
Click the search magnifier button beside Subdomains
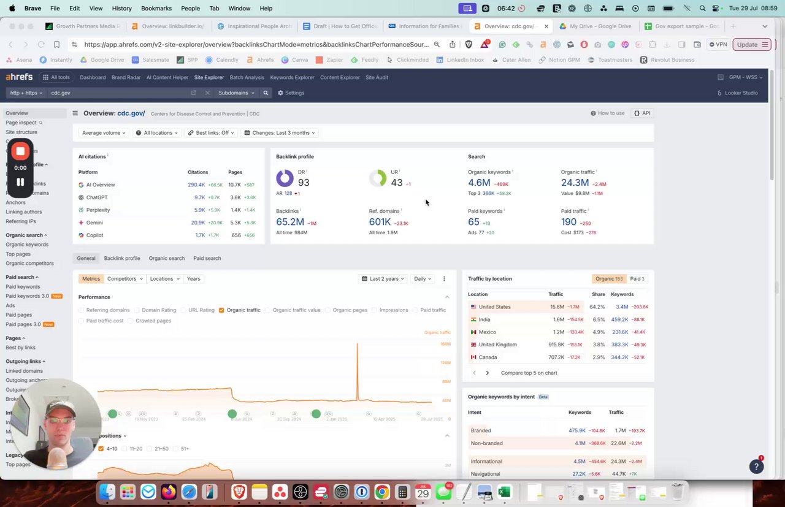click(266, 93)
